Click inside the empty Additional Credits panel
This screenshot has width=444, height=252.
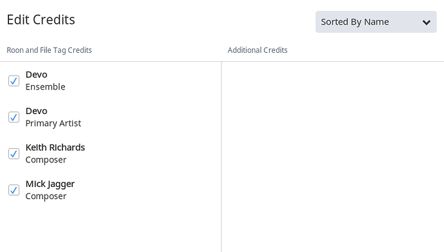coord(333,157)
